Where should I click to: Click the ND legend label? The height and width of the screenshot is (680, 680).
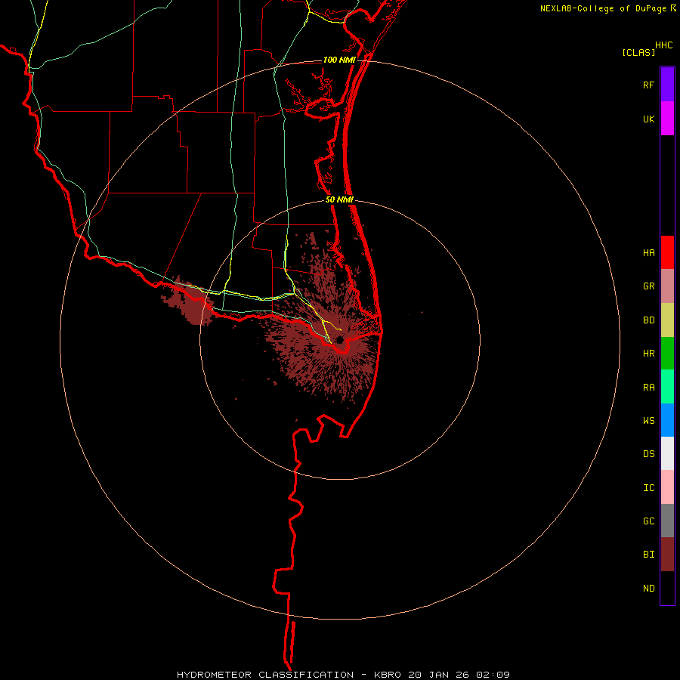648,588
